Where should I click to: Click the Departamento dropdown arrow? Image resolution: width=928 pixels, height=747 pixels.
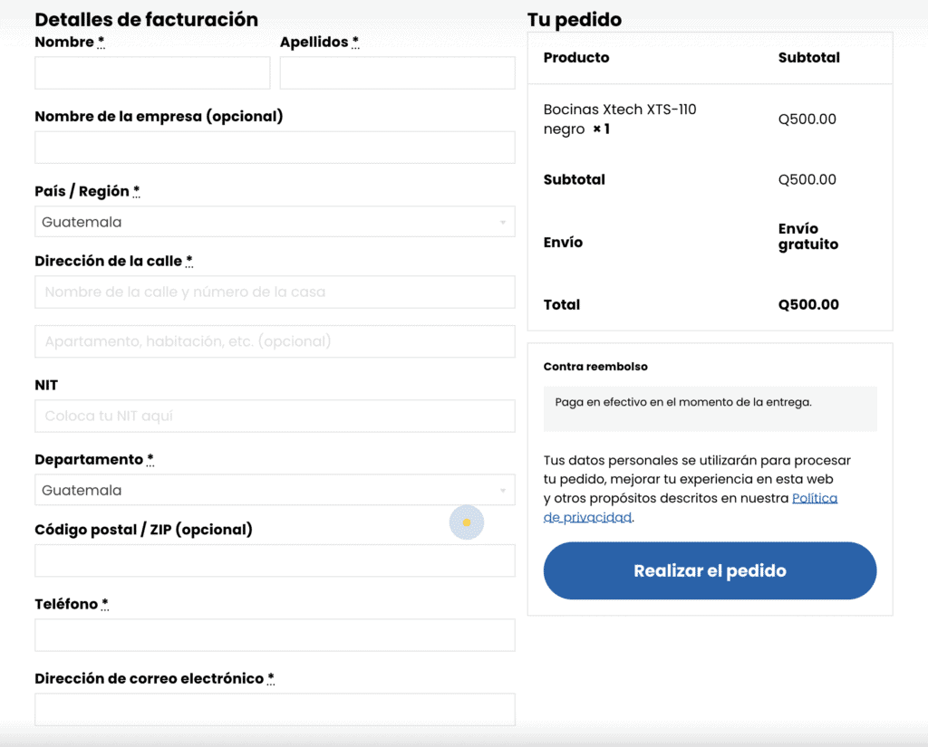(503, 491)
